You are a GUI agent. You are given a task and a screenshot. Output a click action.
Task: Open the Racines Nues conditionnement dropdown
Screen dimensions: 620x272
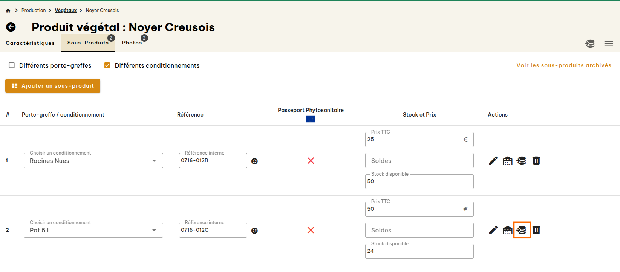[93, 161]
